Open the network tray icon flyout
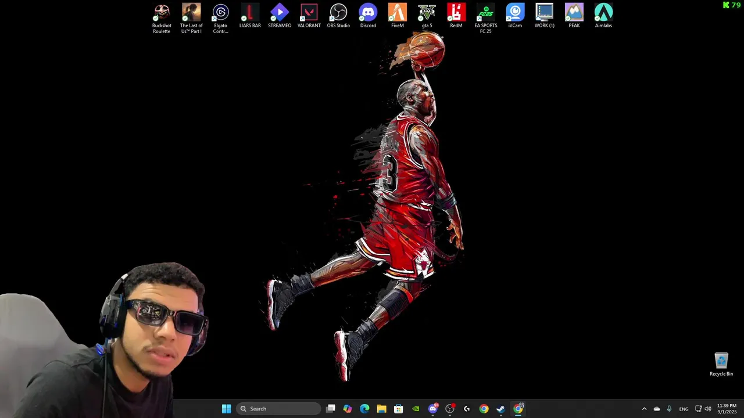The height and width of the screenshot is (418, 744). (x=698, y=409)
